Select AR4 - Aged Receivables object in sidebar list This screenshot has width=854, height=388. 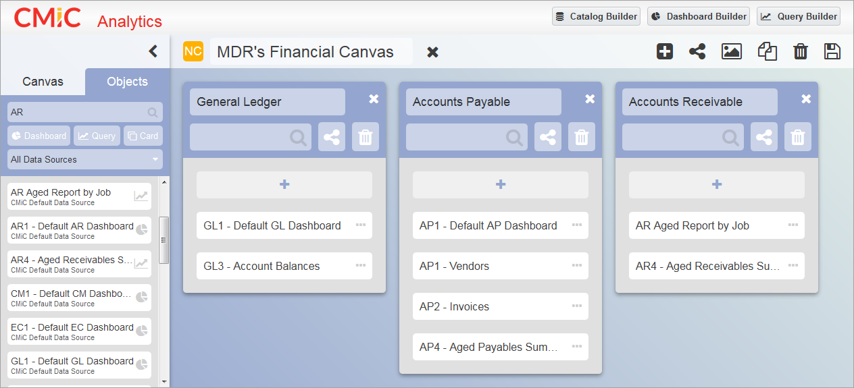point(80,264)
